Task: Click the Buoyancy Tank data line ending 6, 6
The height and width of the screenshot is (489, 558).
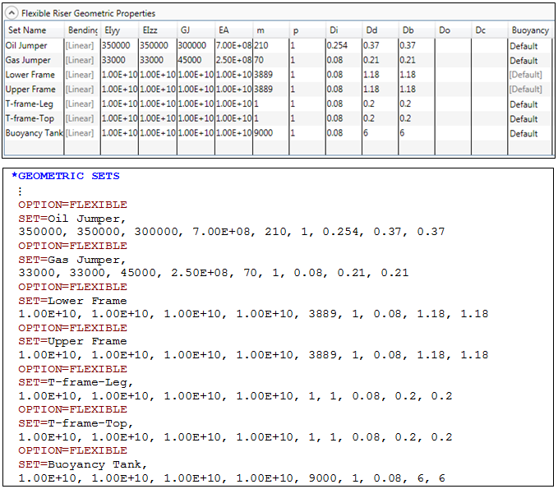Action: point(232,478)
